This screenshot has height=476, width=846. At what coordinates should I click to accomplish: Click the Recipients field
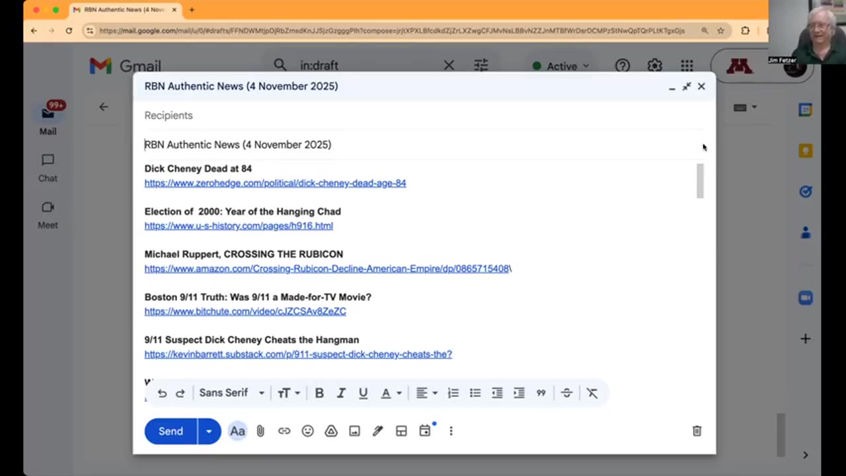pyautogui.click(x=424, y=115)
